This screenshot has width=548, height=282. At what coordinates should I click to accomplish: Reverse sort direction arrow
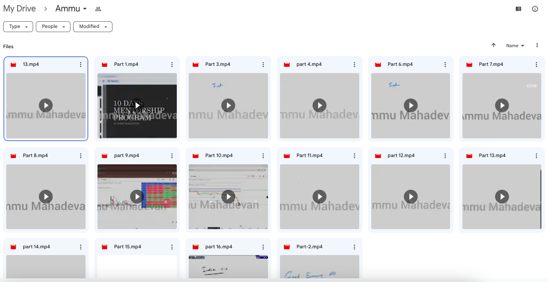tap(494, 46)
